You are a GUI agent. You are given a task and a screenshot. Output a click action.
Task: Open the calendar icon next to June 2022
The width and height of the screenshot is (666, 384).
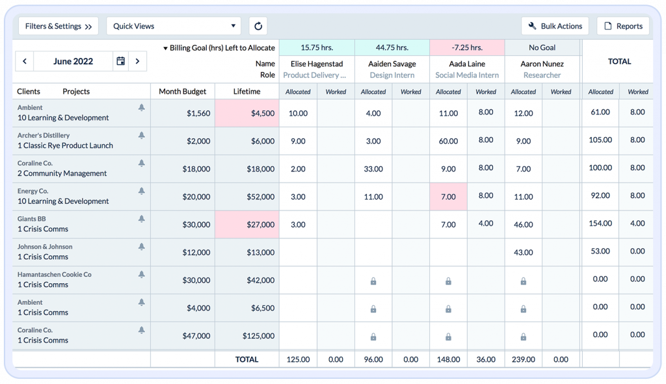tap(120, 61)
